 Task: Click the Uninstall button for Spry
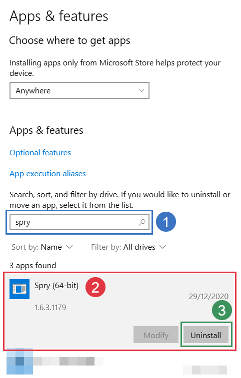[x=206, y=335]
